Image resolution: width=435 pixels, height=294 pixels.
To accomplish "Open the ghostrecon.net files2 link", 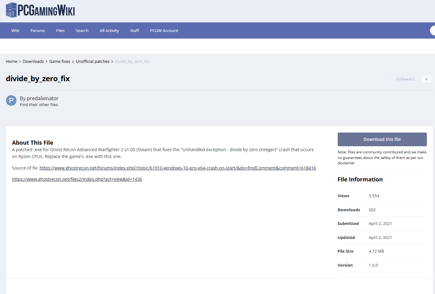I will [77, 179].
